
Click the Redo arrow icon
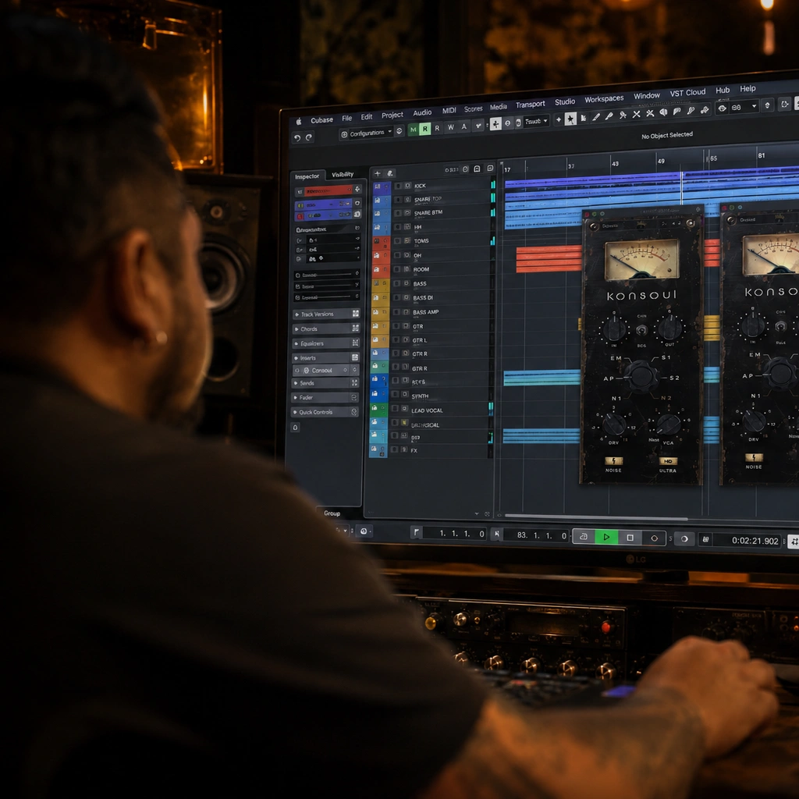[309, 137]
